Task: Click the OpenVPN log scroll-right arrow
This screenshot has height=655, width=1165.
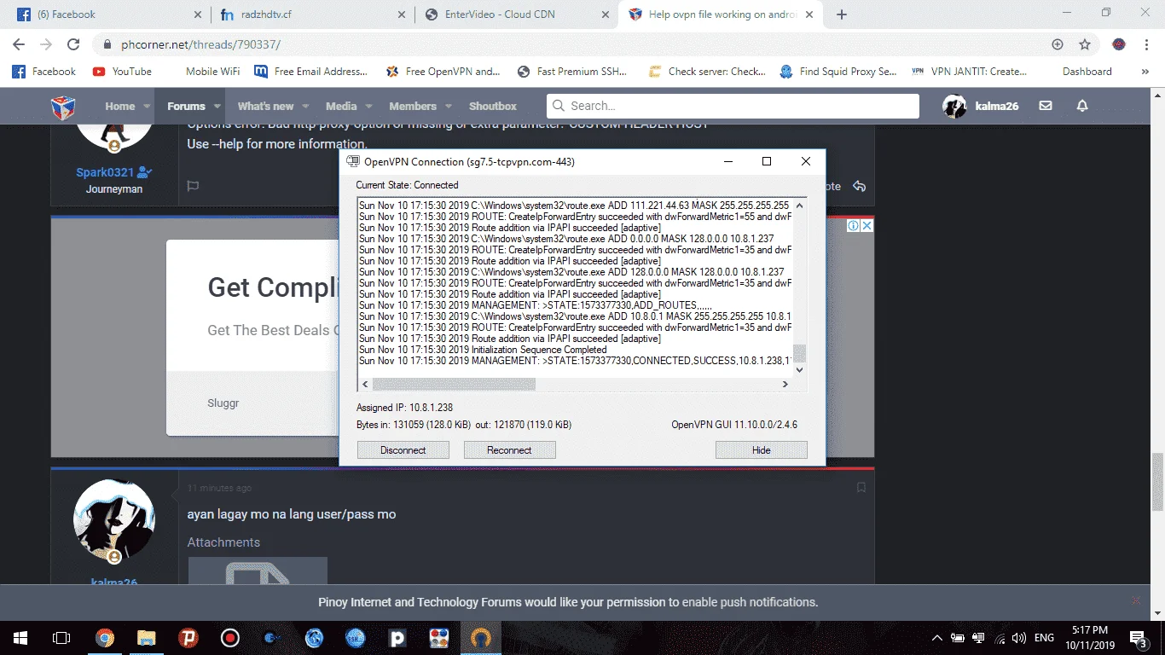Action: [x=785, y=385]
